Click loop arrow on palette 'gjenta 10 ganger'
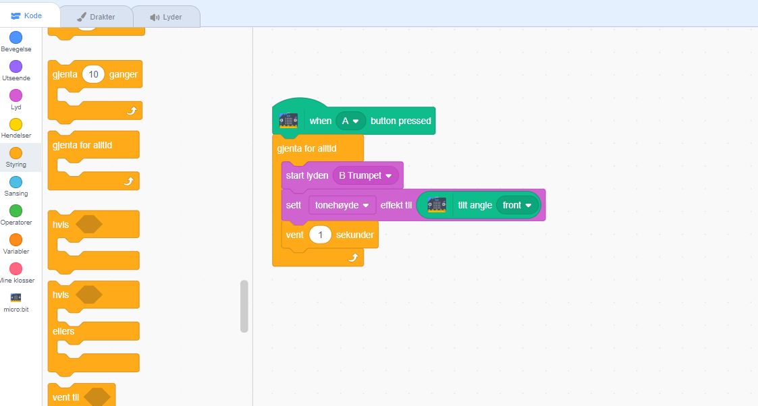Screen dimensions: 758x406 click(x=132, y=111)
